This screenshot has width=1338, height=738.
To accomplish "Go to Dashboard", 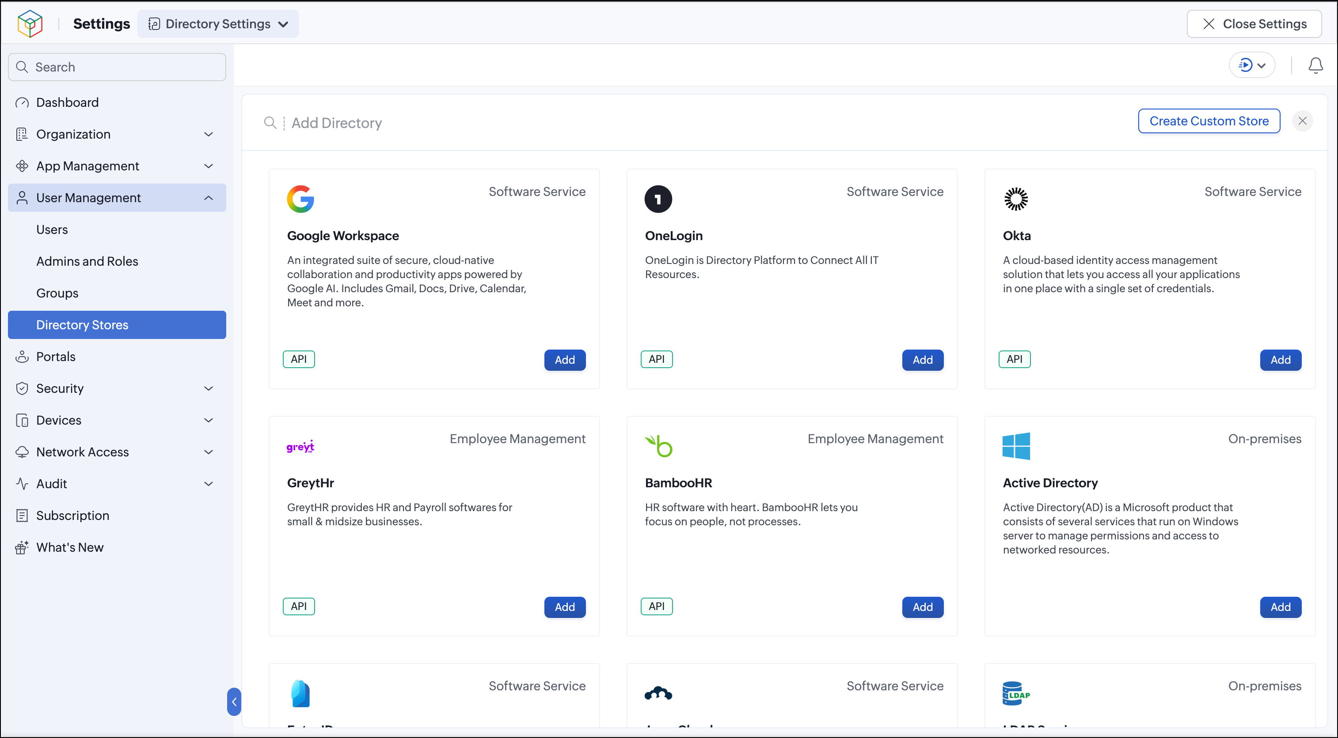I will pos(117,102).
